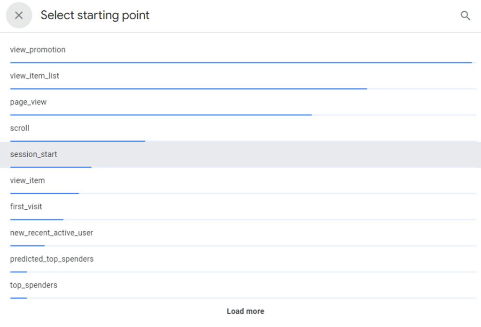Choose the highlighted session_start event
This screenshot has height=327, width=481.
[x=34, y=154]
